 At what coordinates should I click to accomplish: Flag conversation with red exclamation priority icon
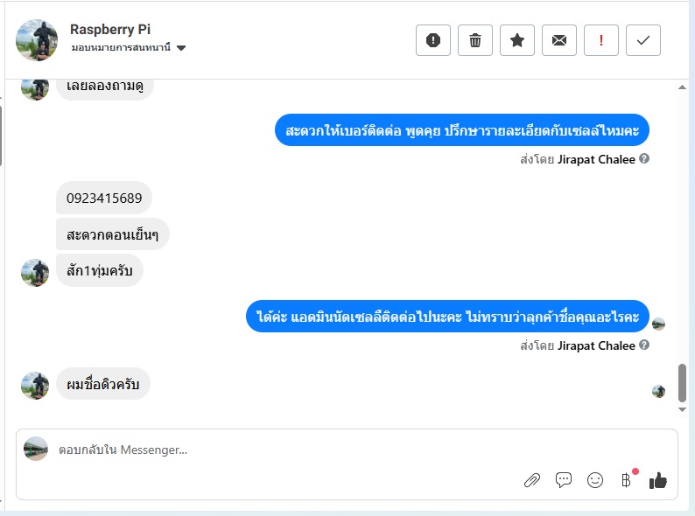click(x=601, y=40)
